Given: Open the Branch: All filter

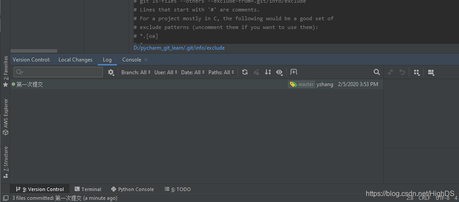Looking at the screenshot, I should click(136, 72).
